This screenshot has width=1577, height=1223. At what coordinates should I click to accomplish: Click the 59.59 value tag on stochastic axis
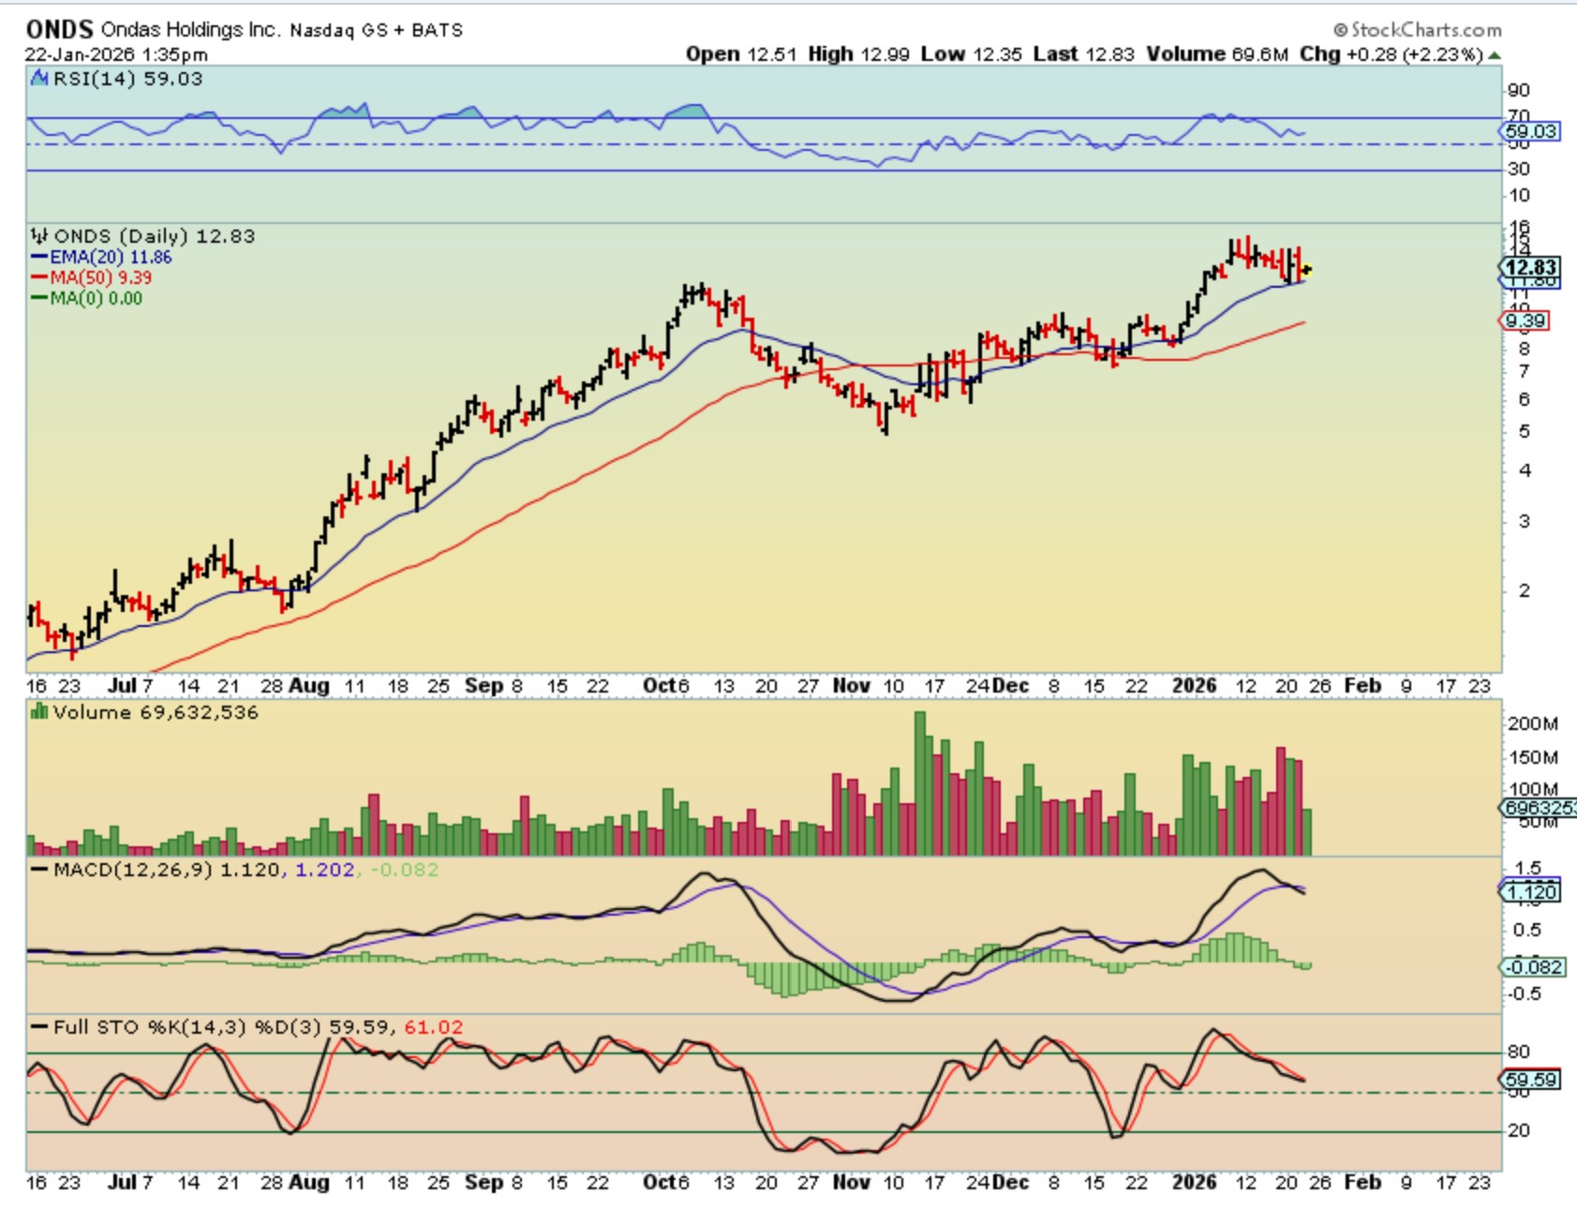[x=1531, y=1080]
